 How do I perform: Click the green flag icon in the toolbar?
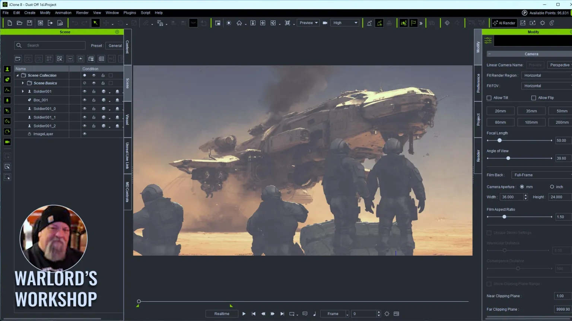tap(413, 23)
